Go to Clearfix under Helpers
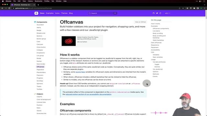 tap(39, 97)
